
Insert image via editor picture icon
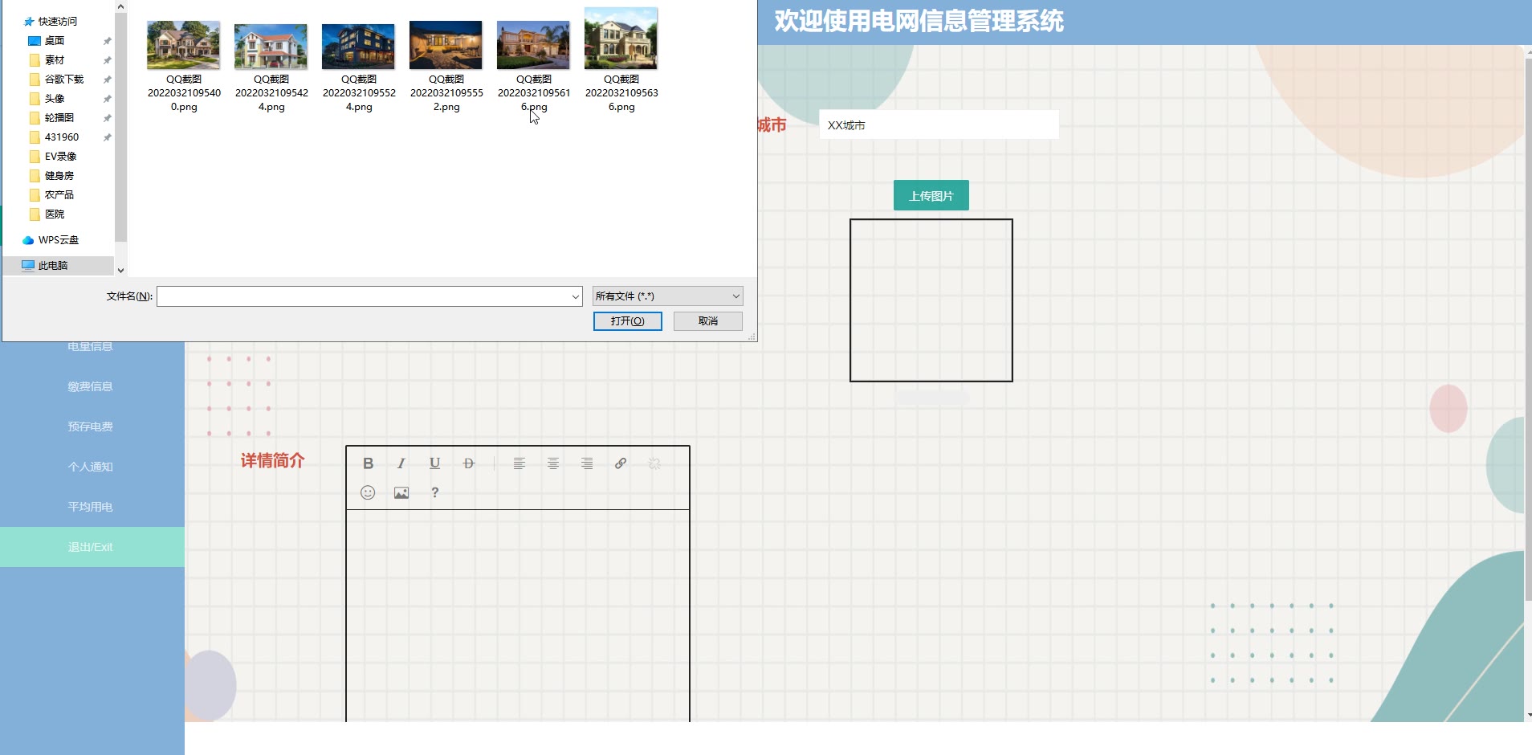401,492
